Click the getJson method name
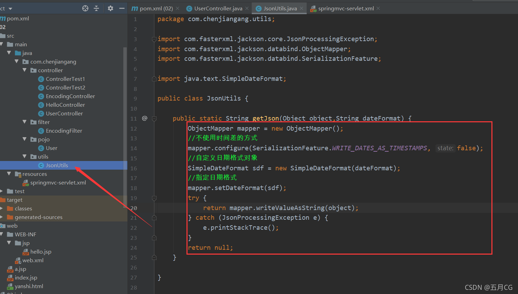 click(266, 118)
